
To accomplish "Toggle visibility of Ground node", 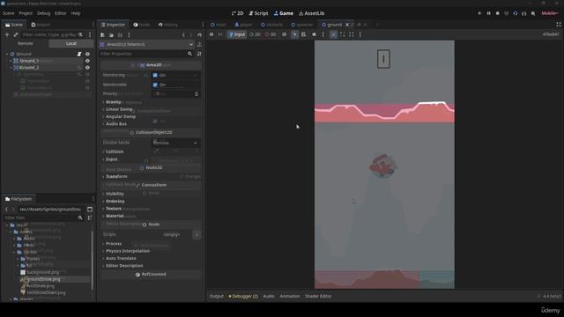I will click(x=87, y=54).
